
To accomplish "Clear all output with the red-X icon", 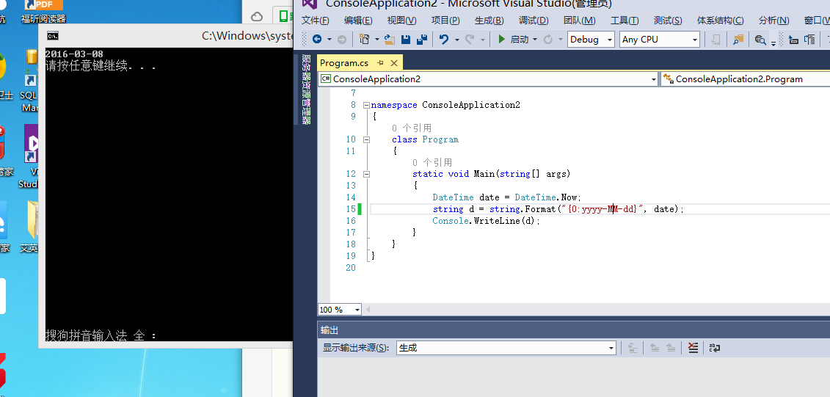I will click(693, 348).
